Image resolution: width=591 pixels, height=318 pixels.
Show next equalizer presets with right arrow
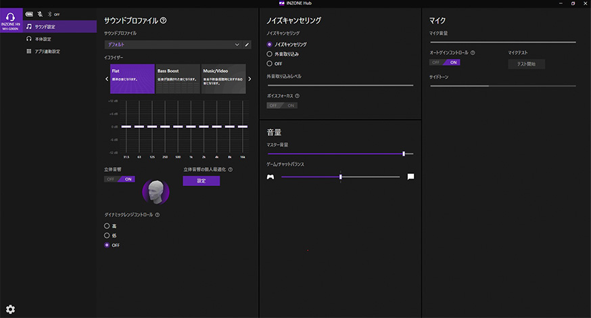(x=250, y=79)
